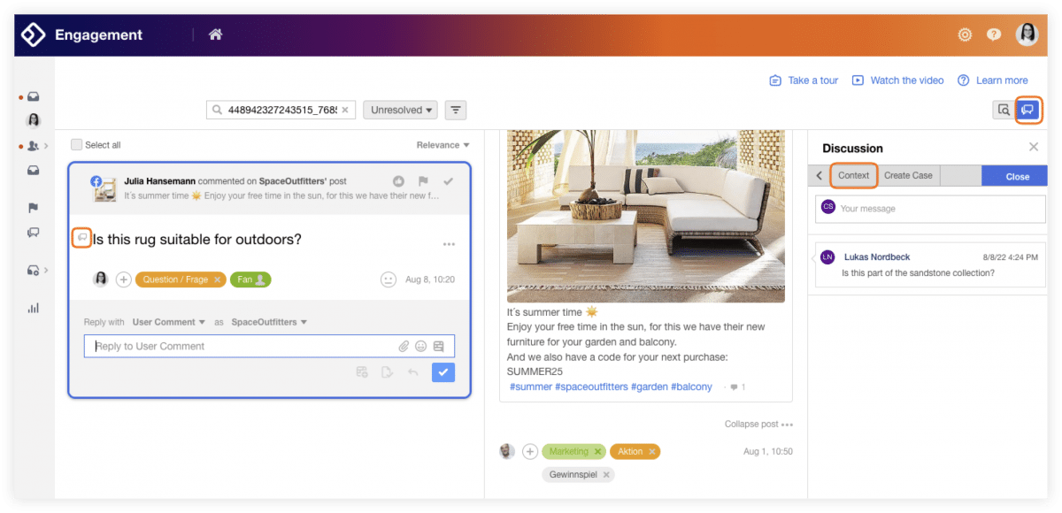Open the preview magnifier next to Discussion icon
1062x513 pixels.
click(1003, 110)
